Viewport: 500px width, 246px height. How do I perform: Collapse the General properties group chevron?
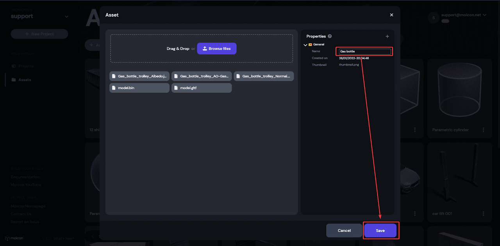(305, 45)
